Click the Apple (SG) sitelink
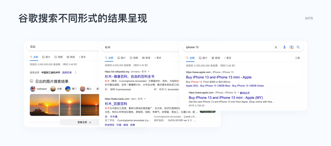This screenshot has width=331, height=146. (x=192, y=86)
